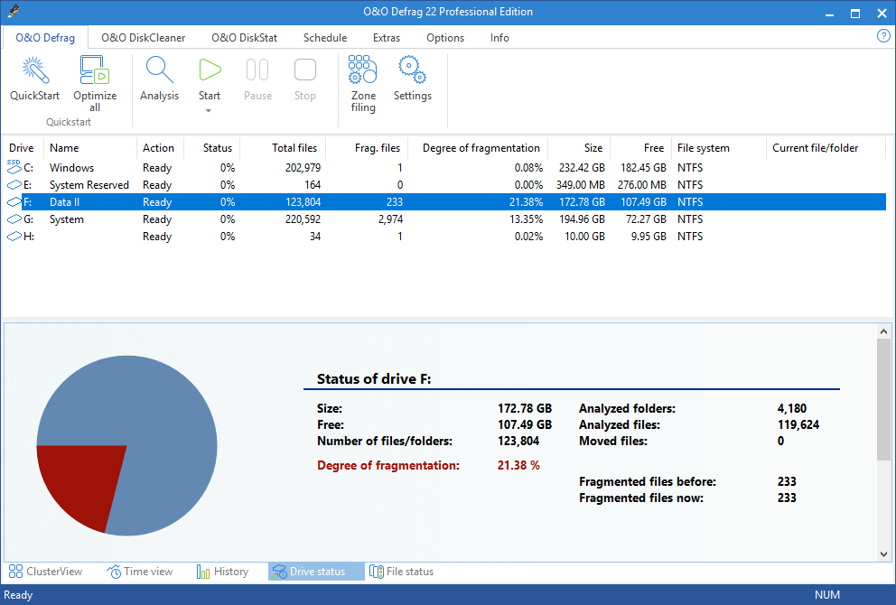Select the F: drive icon
Viewport: 896px width, 605px height.
pyautogui.click(x=14, y=201)
